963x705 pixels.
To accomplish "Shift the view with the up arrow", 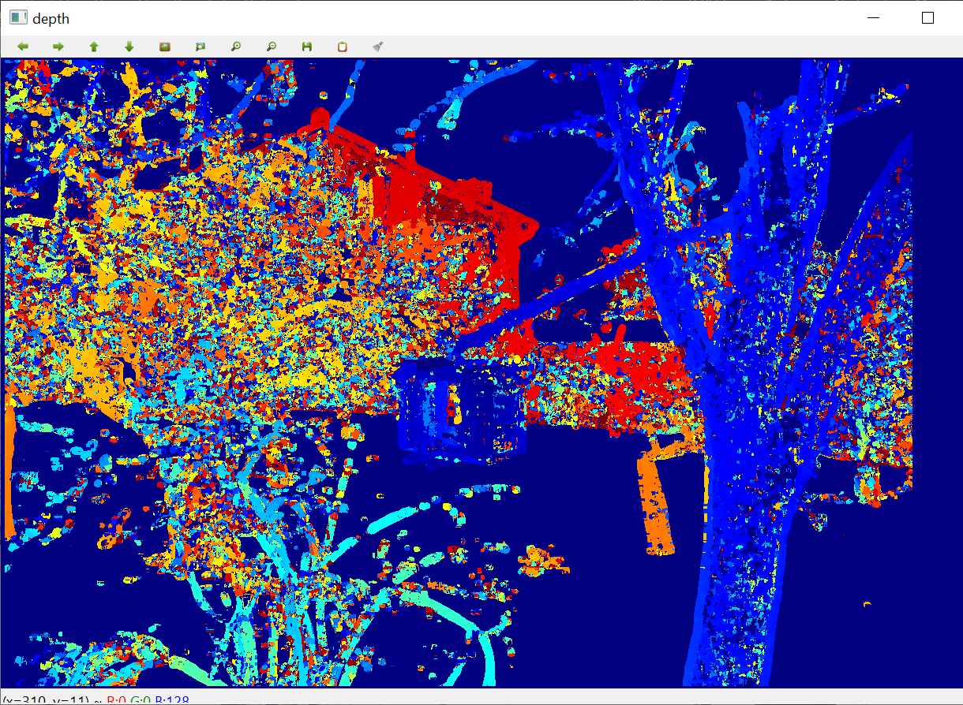I will coord(94,47).
